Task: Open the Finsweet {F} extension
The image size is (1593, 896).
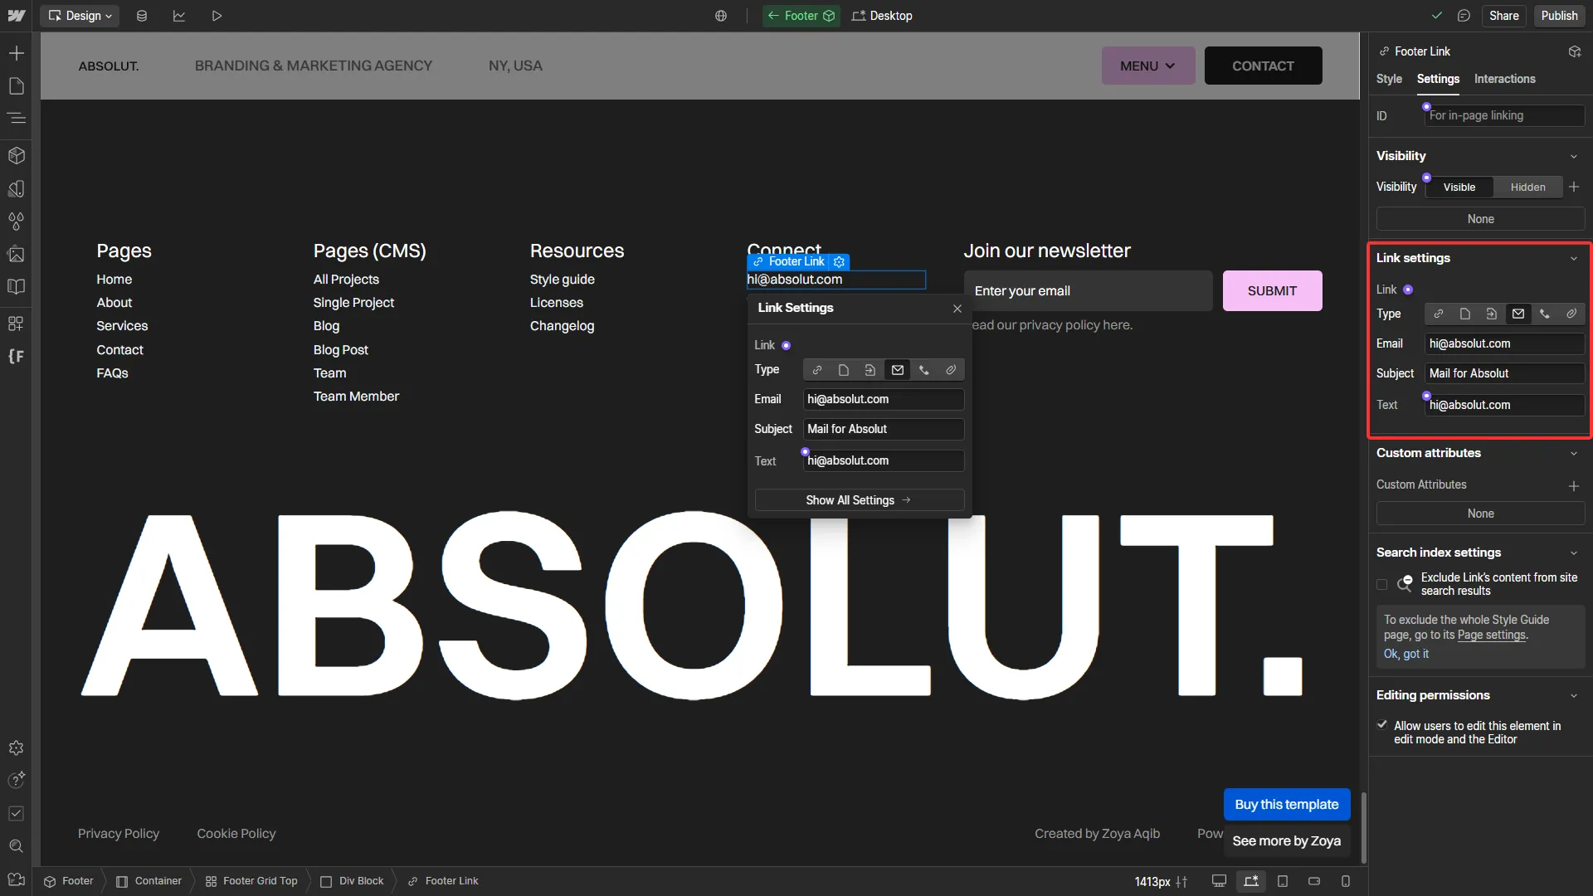Action: [x=16, y=356]
